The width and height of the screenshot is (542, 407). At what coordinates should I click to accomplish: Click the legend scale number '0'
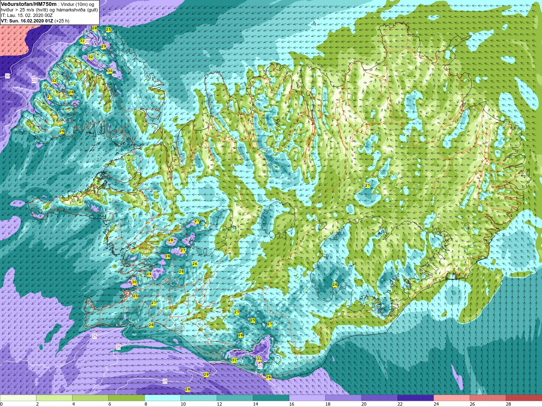click(x=1, y=404)
